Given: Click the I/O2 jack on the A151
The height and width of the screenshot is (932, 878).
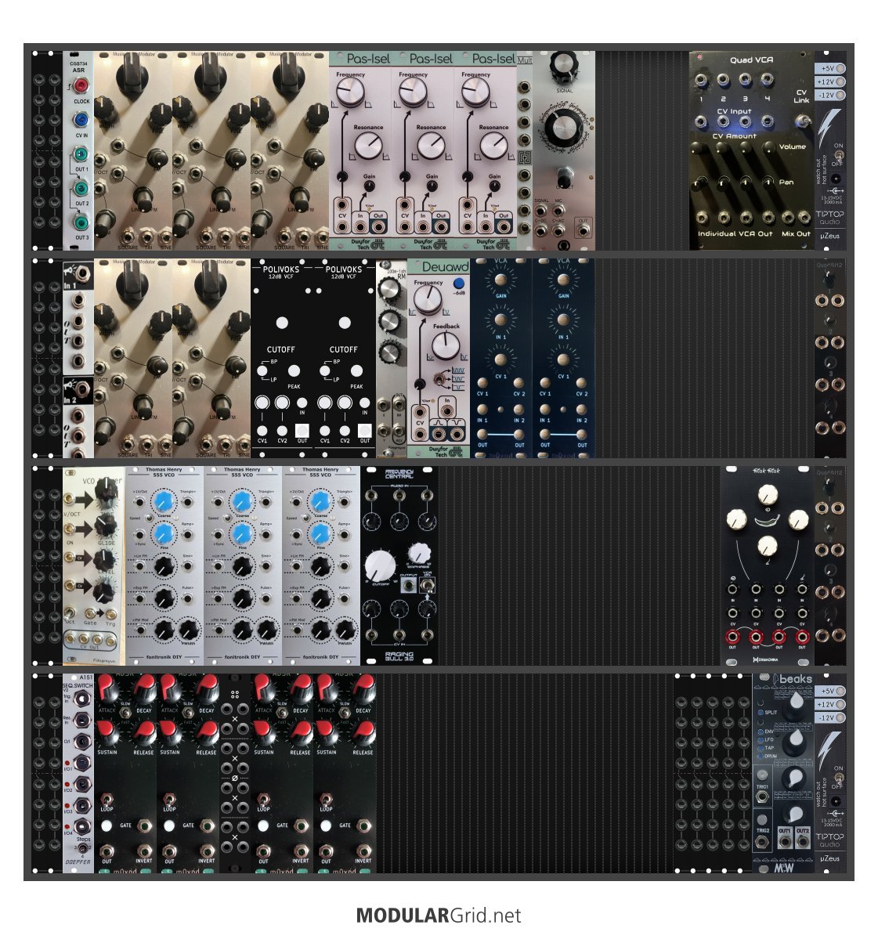Looking at the screenshot, I should 82,786.
